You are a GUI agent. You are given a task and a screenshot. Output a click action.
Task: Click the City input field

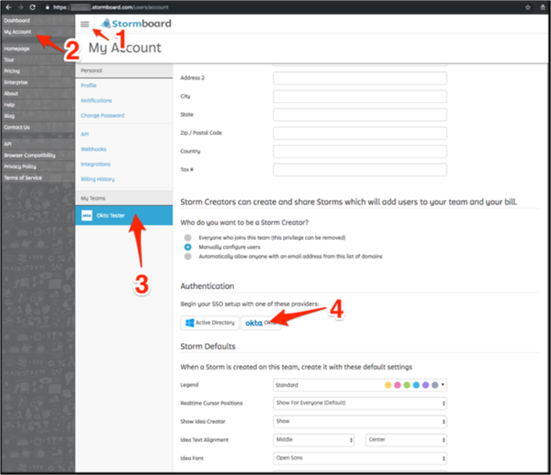pos(360,96)
